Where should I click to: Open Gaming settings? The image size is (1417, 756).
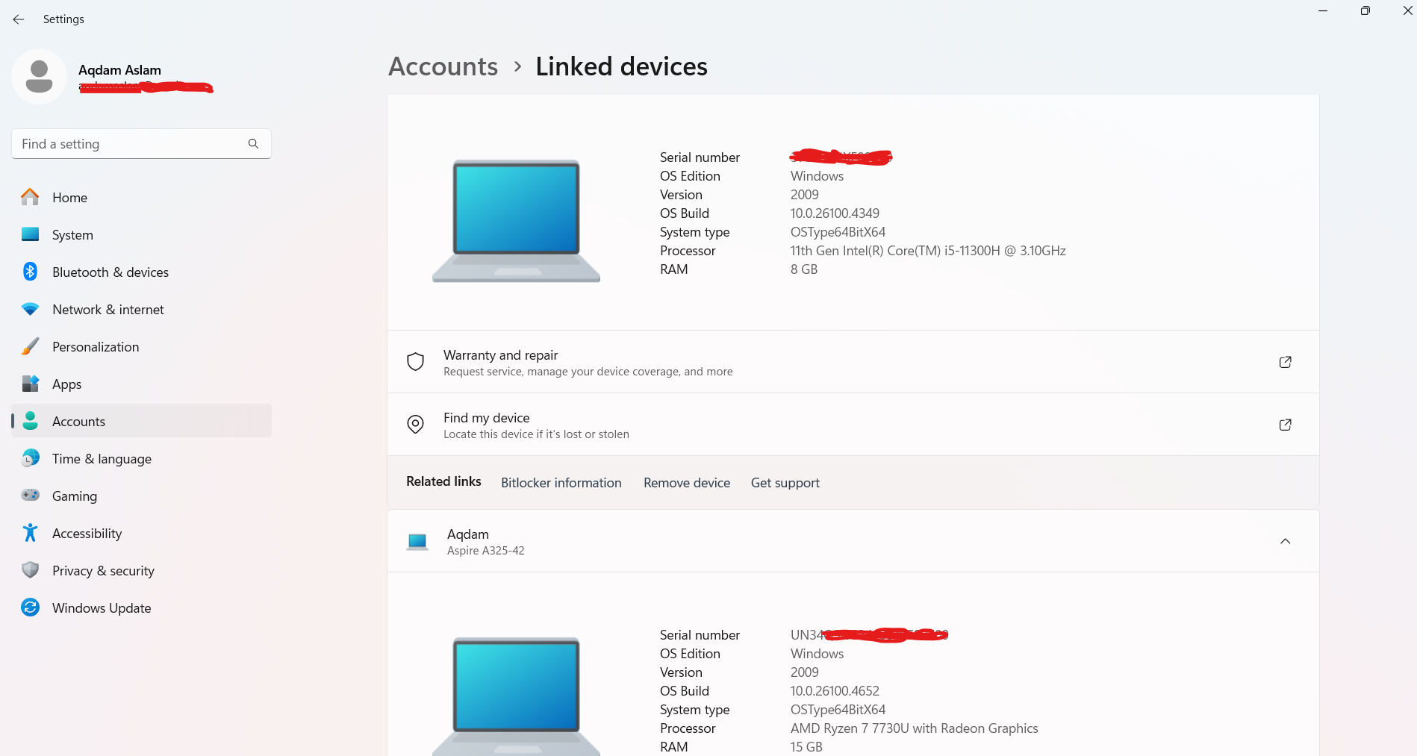coord(74,496)
